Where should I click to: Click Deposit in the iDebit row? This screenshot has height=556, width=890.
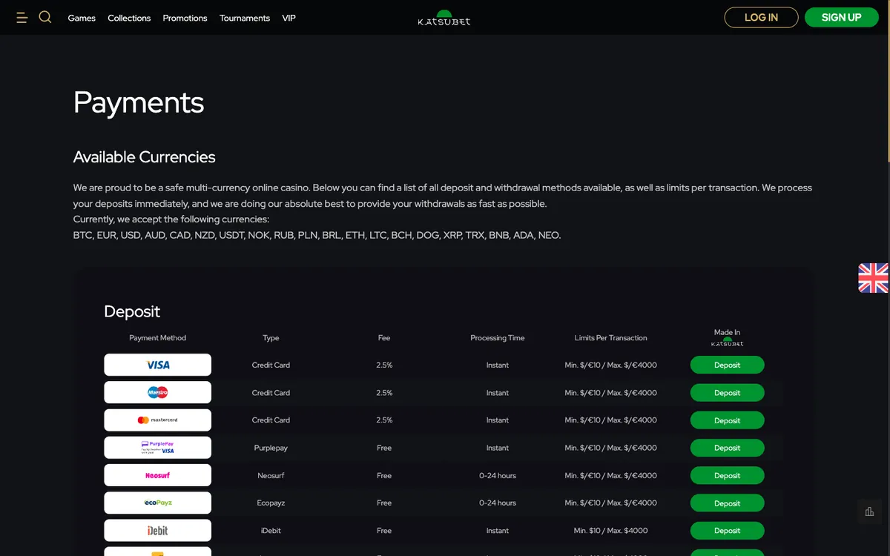(x=728, y=531)
